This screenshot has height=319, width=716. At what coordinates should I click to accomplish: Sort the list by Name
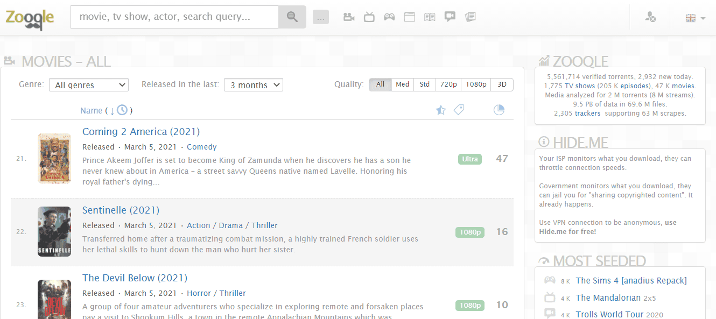click(x=91, y=110)
